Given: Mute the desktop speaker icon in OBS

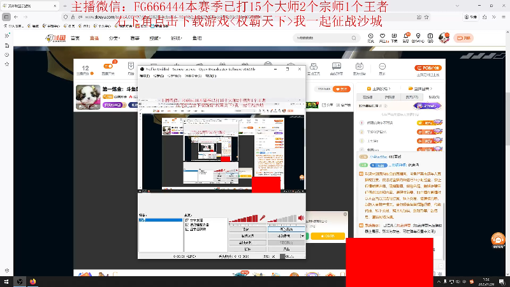Looking at the screenshot, I should click(x=301, y=217).
